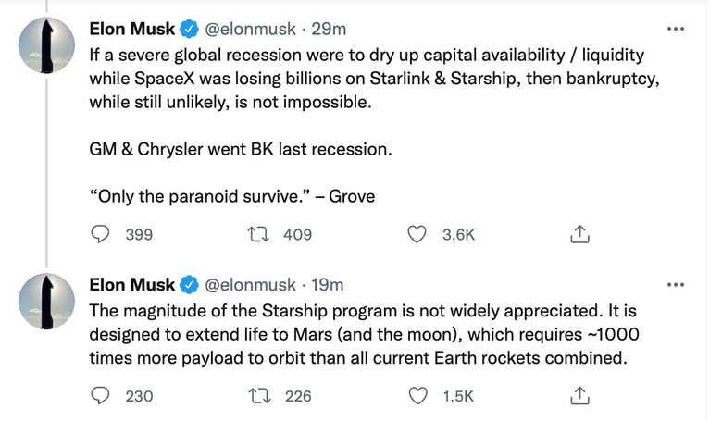The image size is (722, 421).
Task: Share the first tweet about bankruptcy
Action: pos(579,235)
